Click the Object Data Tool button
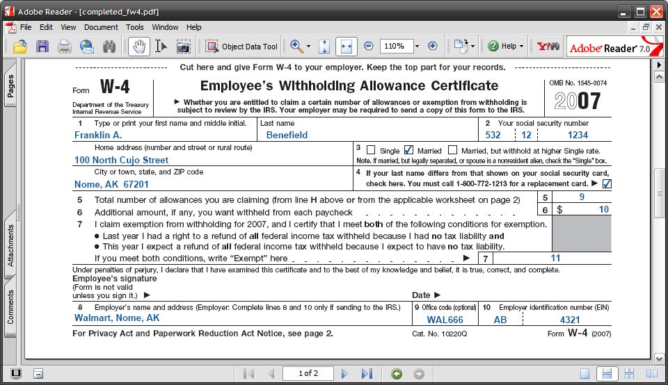668x385 pixels. 241,47
